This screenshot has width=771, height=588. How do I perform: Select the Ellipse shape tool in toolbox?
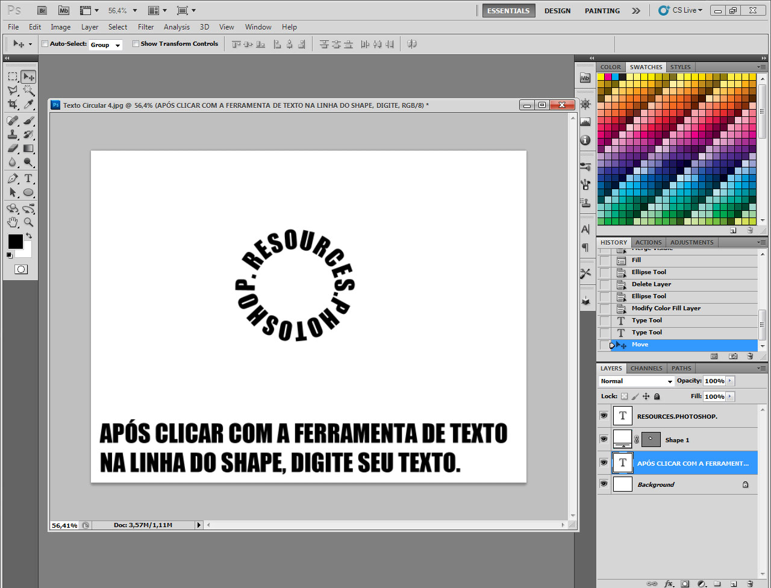[28, 192]
